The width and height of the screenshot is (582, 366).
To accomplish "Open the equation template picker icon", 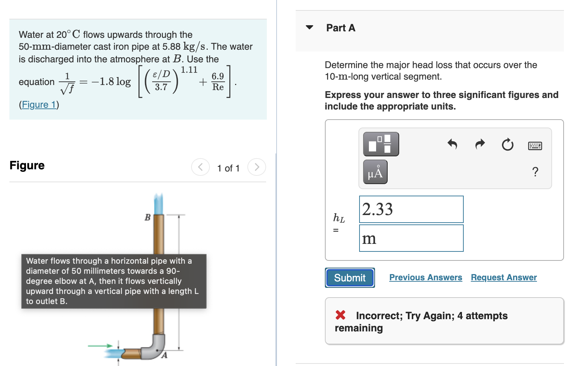I will coord(381,144).
